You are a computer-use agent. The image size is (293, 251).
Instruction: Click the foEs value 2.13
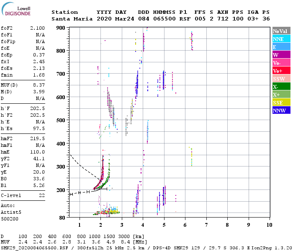[x=39, y=68]
